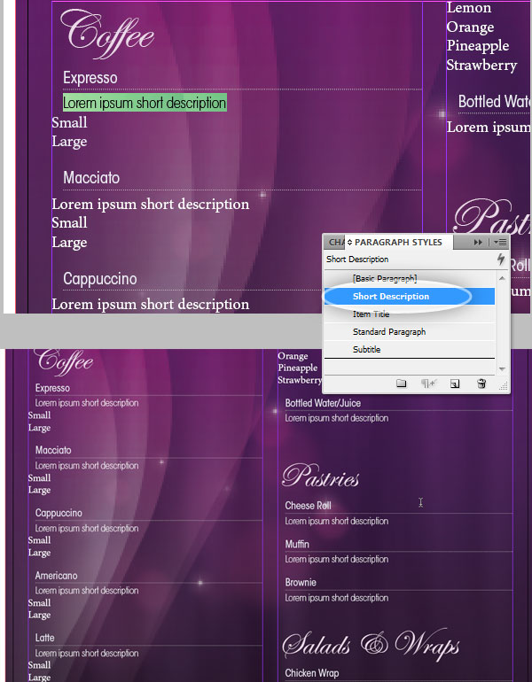Switch to the Character Styles tab
532x682 pixels.
click(336, 243)
